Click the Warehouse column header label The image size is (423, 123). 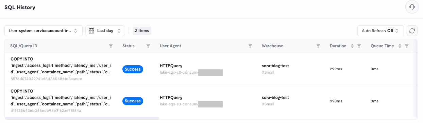point(272,46)
